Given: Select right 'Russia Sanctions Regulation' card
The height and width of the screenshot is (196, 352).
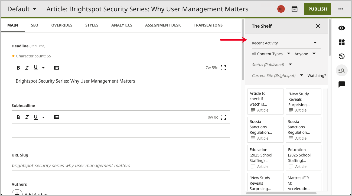Looking at the screenshot, I should pyautogui.click(x=304, y=130).
